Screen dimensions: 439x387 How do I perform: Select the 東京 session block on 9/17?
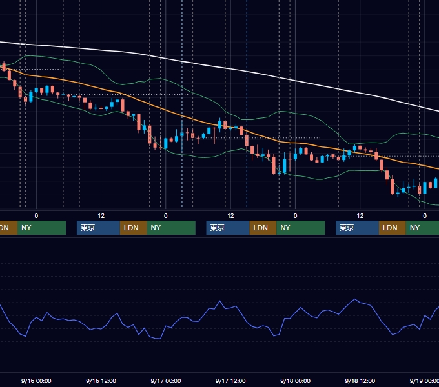(228, 228)
